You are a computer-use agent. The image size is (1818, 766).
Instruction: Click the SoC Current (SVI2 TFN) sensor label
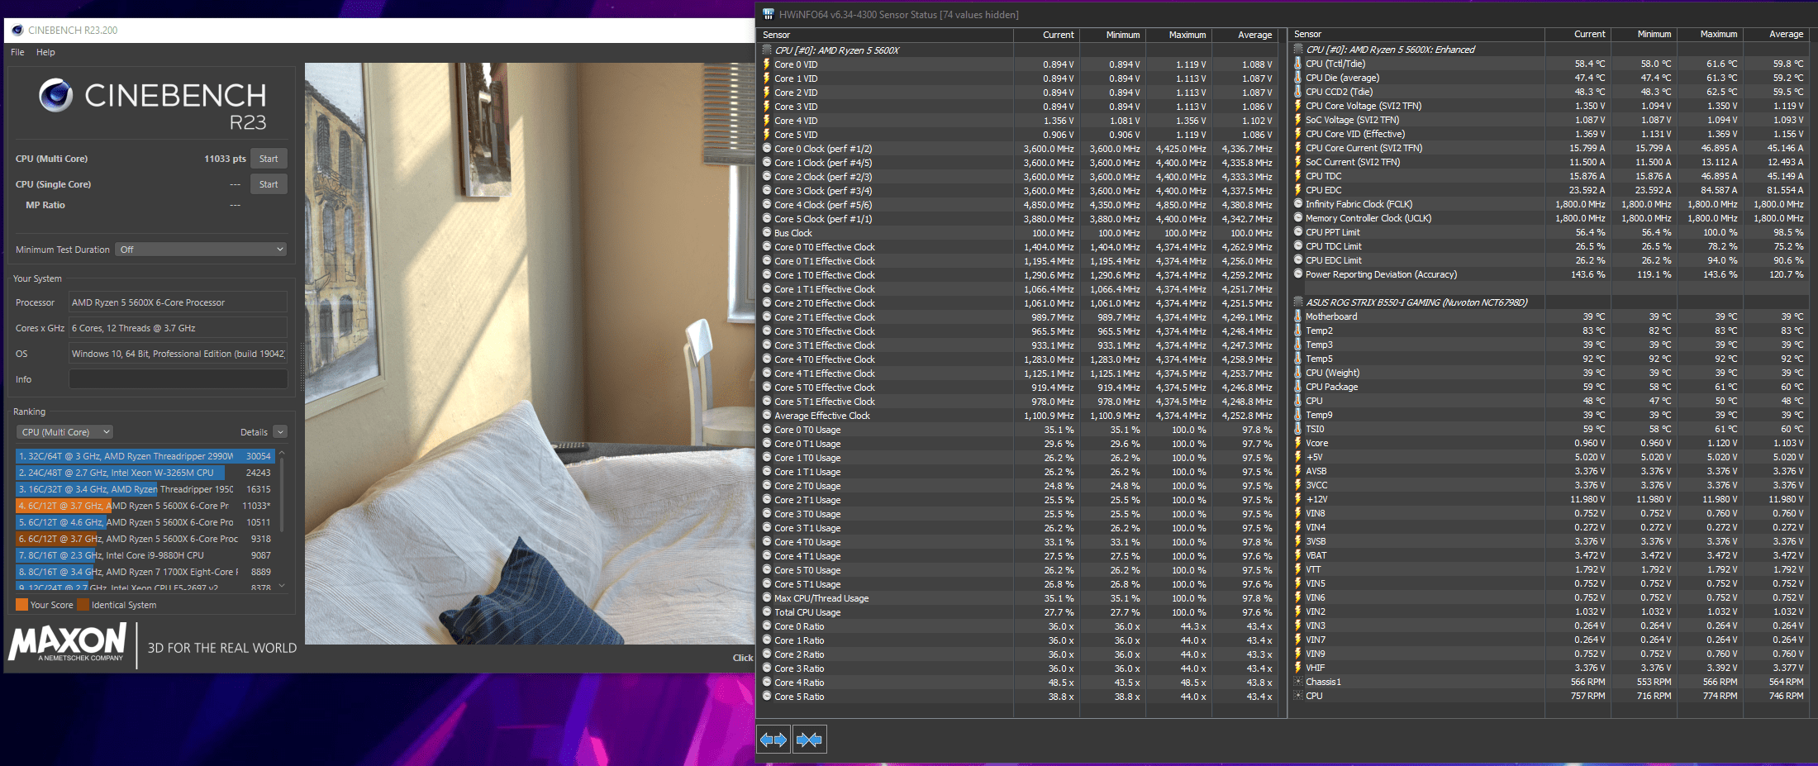point(1353,162)
